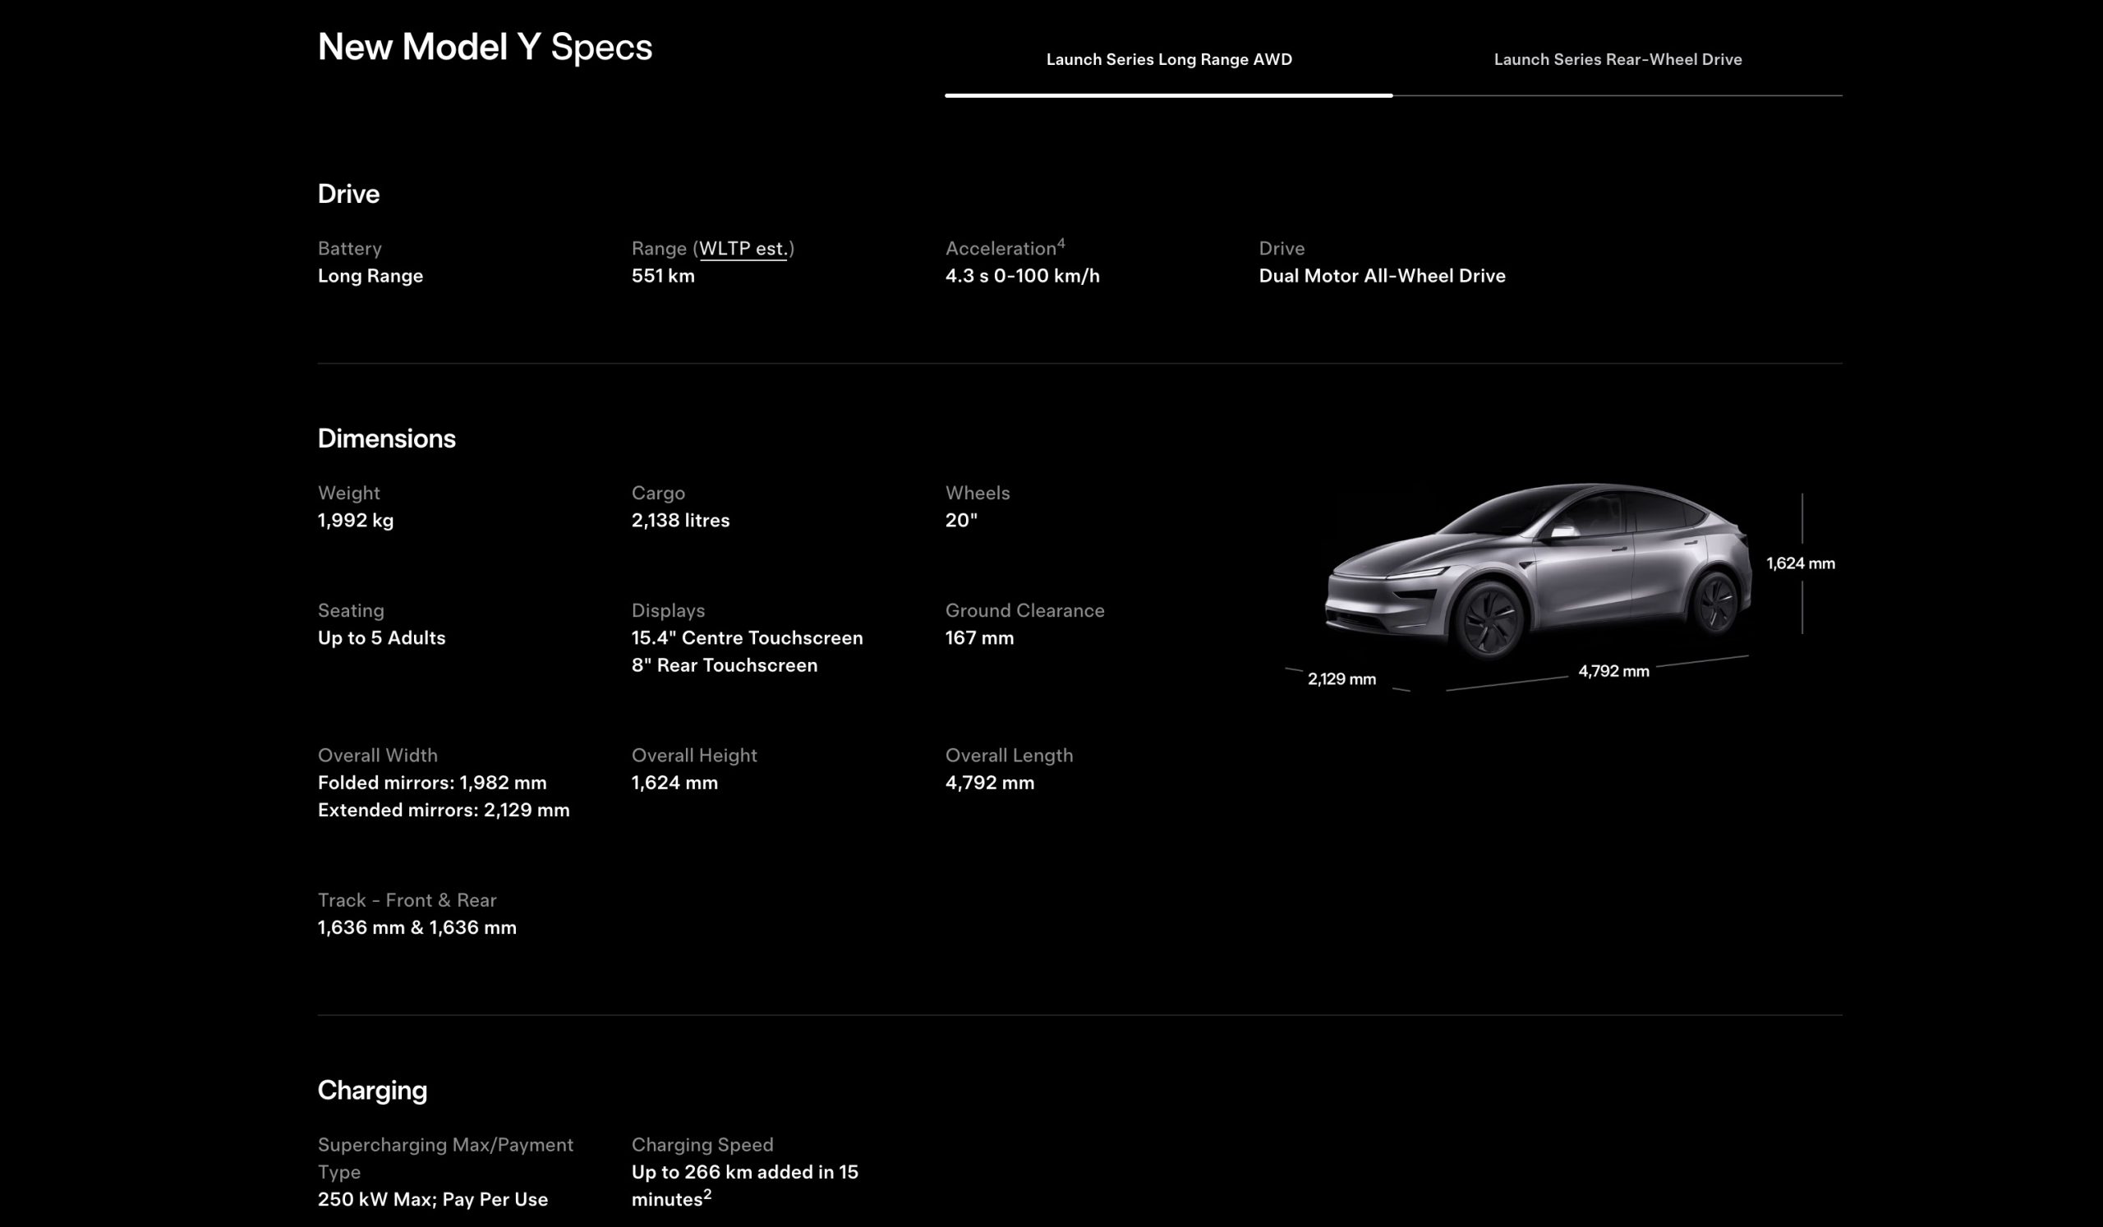Select the Launch Series Long Range AWD tab

coord(1168,59)
